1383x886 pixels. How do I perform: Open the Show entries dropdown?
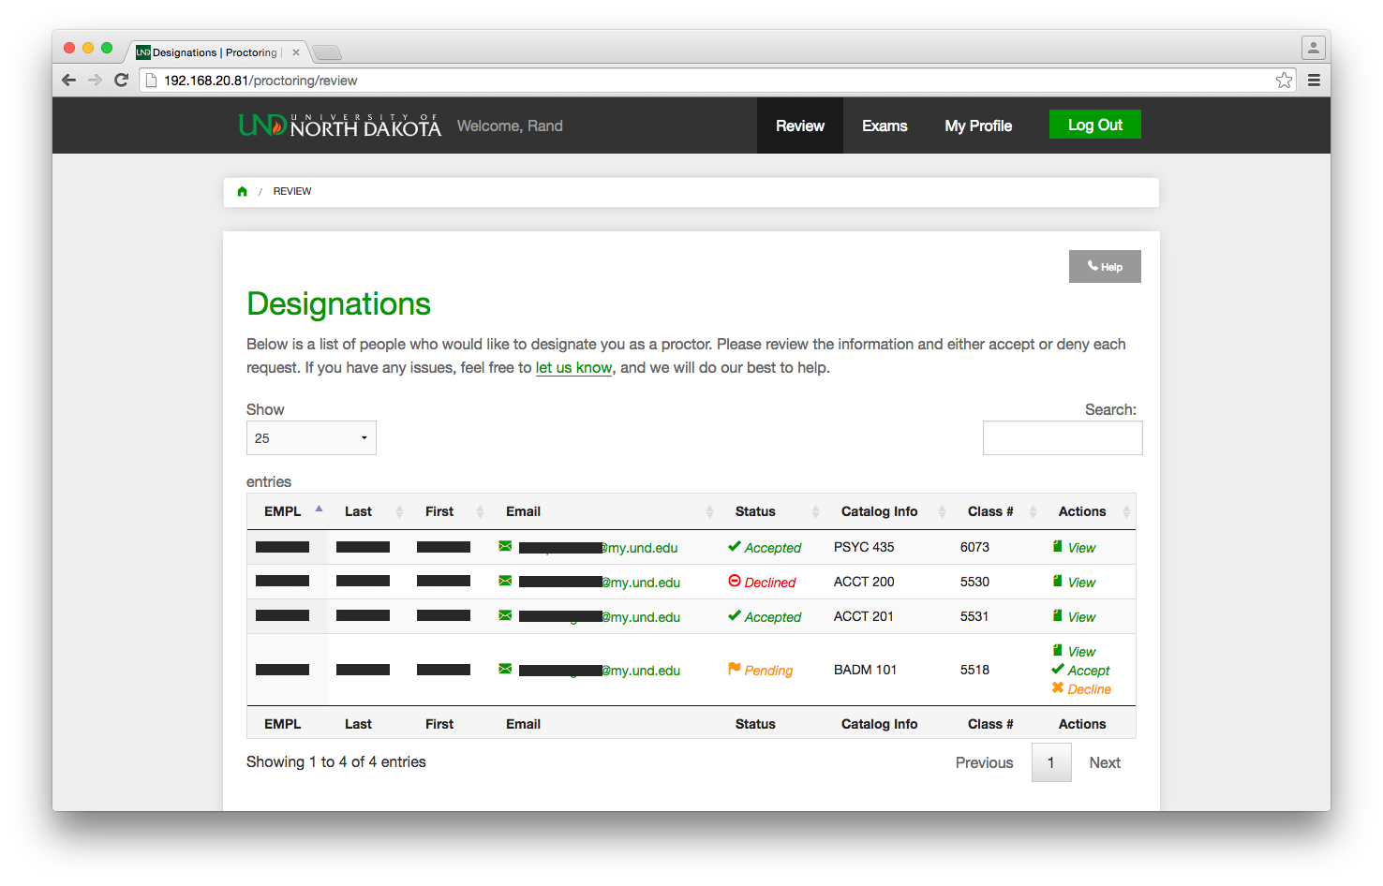point(311,438)
